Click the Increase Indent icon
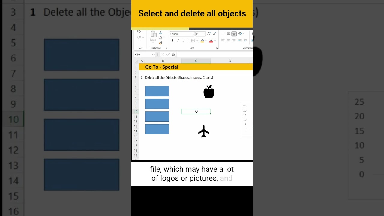Screen dimensions: 384x216 coord(246,40)
